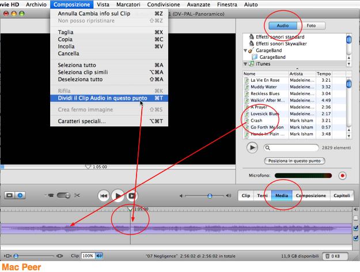This screenshot has height=272, width=360.
Task: Click clip volume percentage field
Action: coord(88,256)
